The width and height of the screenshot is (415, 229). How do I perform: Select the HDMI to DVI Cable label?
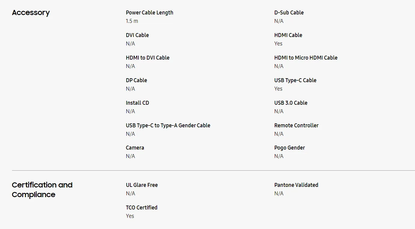pos(147,58)
